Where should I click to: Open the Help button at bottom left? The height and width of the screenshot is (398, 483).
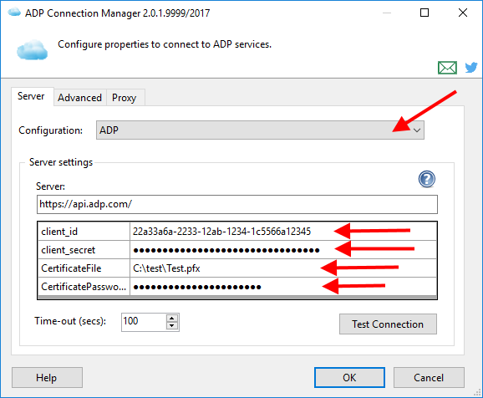[47, 378]
